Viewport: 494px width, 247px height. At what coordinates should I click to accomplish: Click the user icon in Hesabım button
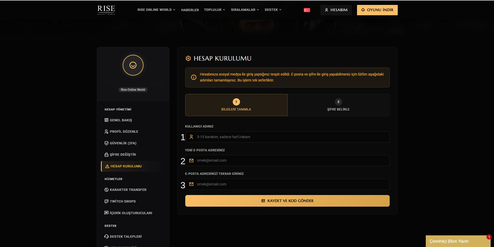click(326, 10)
